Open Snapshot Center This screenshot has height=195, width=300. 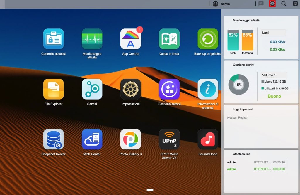point(53,139)
